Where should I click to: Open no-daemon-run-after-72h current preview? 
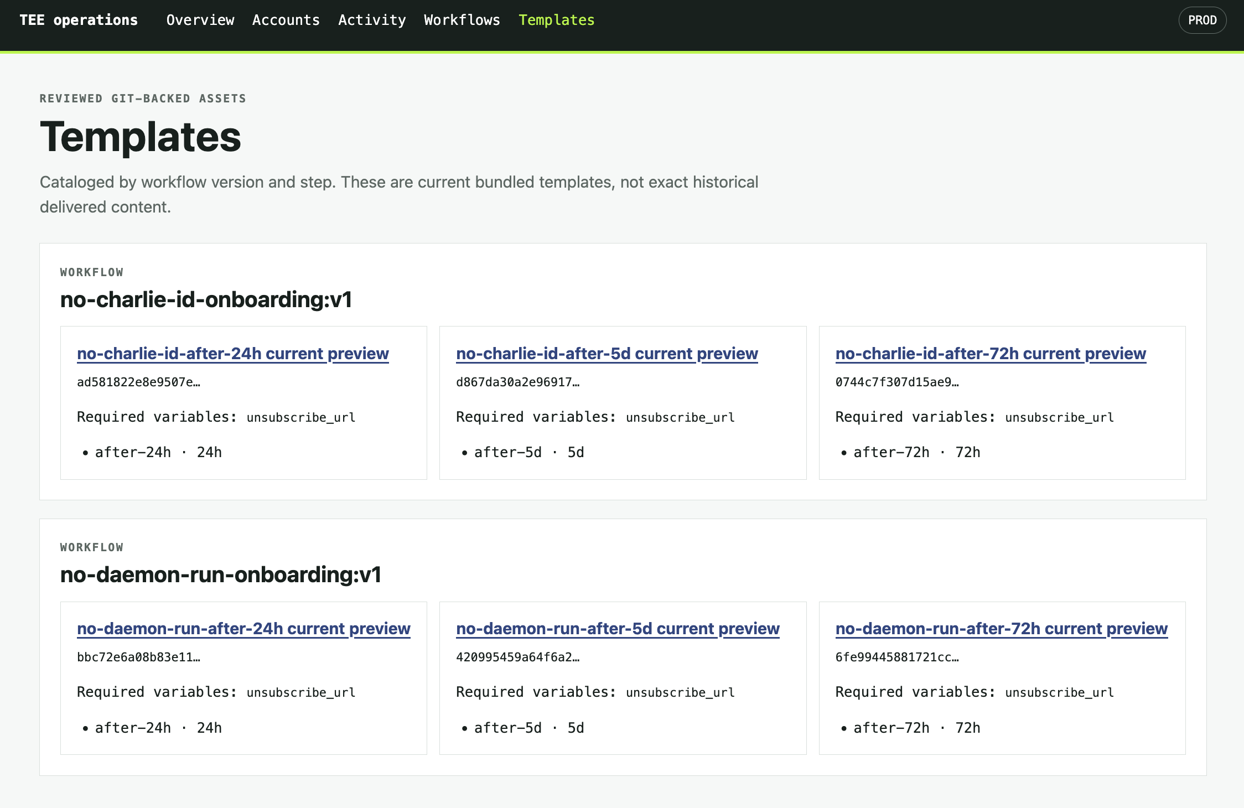(x=1001, y=628)
